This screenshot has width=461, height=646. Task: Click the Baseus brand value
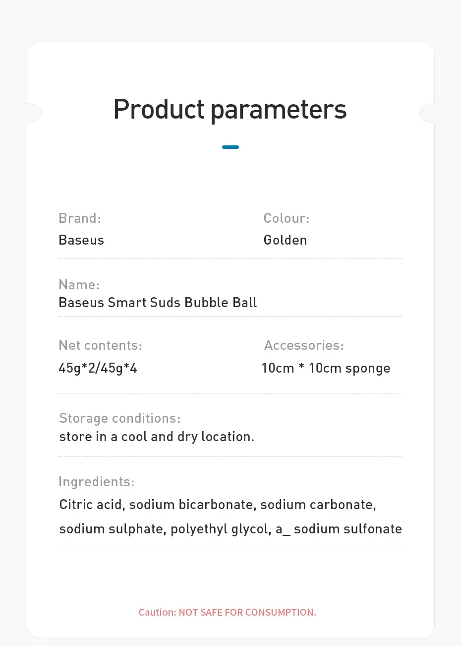pyautogui.click(x=81, y=240)
